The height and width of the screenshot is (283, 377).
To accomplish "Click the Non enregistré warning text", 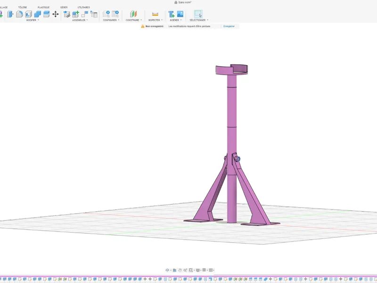I will [x=155, y=26].
